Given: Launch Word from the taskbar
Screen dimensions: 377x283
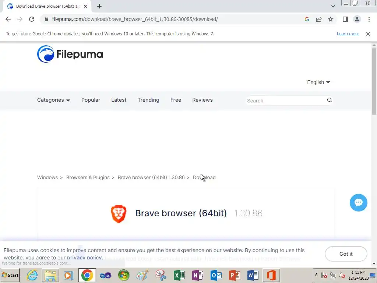Looking at the screenshot, I should click(253, 275).
